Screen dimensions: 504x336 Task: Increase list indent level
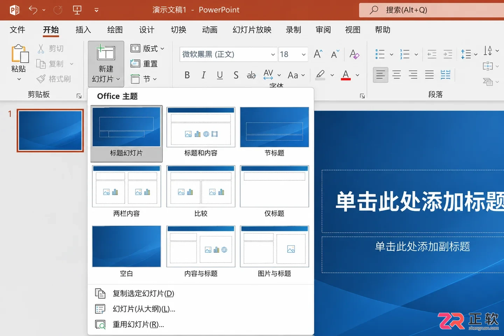(x=448, y=54)
